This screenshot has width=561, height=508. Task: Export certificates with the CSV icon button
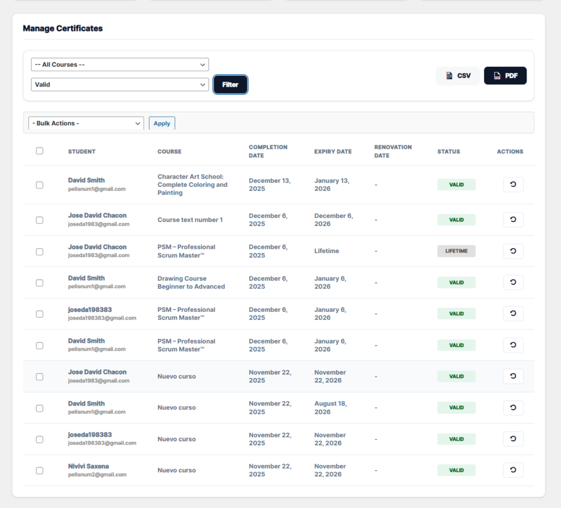click(457, 76)
